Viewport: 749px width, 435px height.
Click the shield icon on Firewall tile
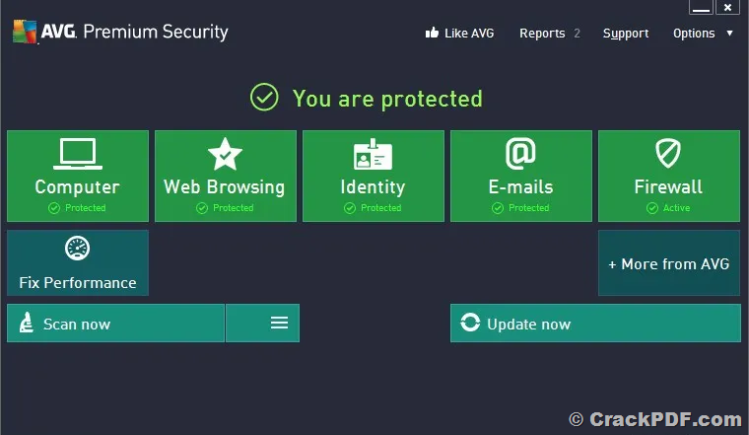click(x=668, y=154)
